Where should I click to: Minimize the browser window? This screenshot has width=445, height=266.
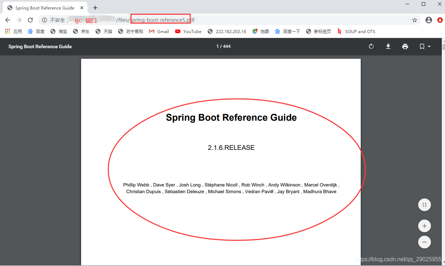pos(407,4)
